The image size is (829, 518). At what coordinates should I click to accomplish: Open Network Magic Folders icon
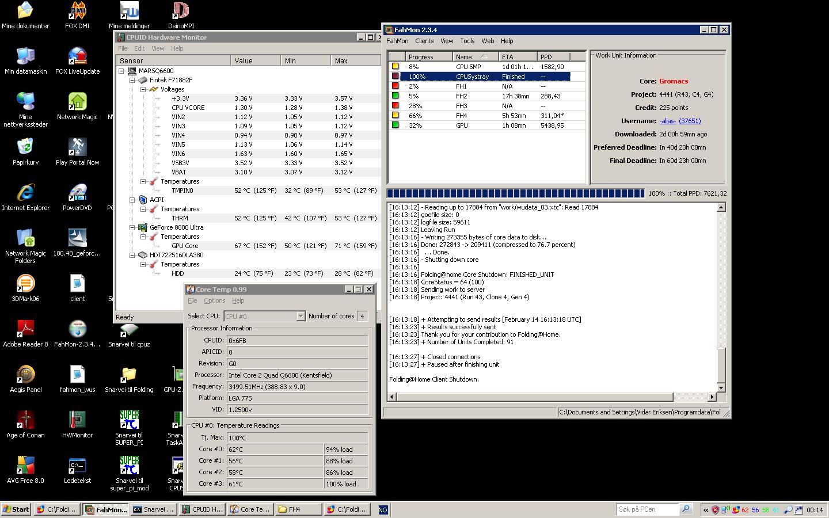coord(25,246)
